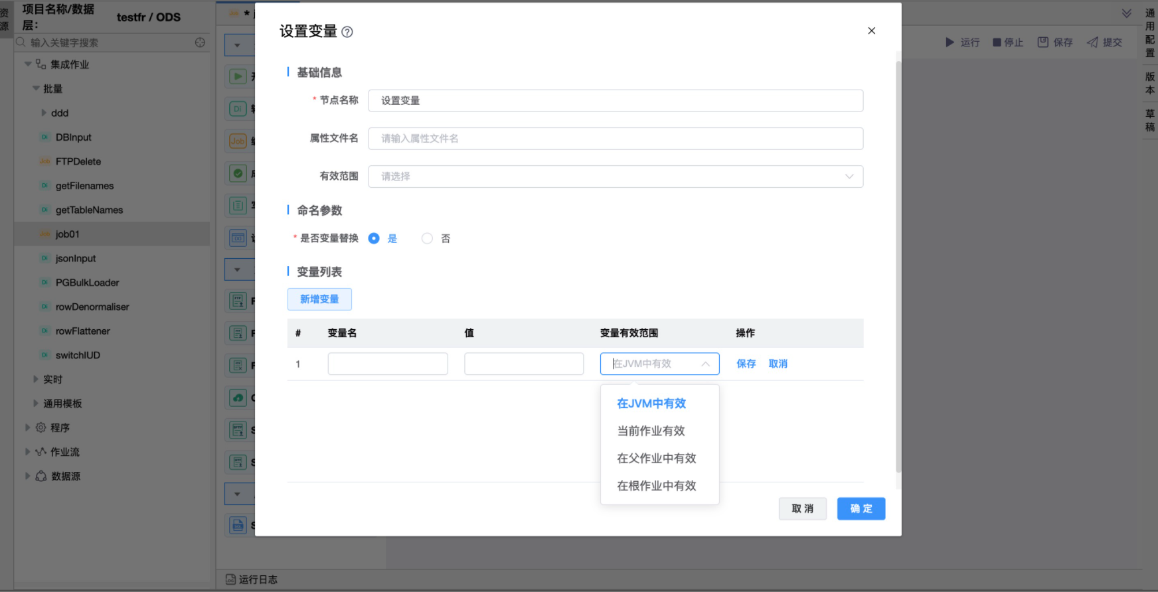
Task: Select 在父作业中有效 option
Action: tap(656, 459)
